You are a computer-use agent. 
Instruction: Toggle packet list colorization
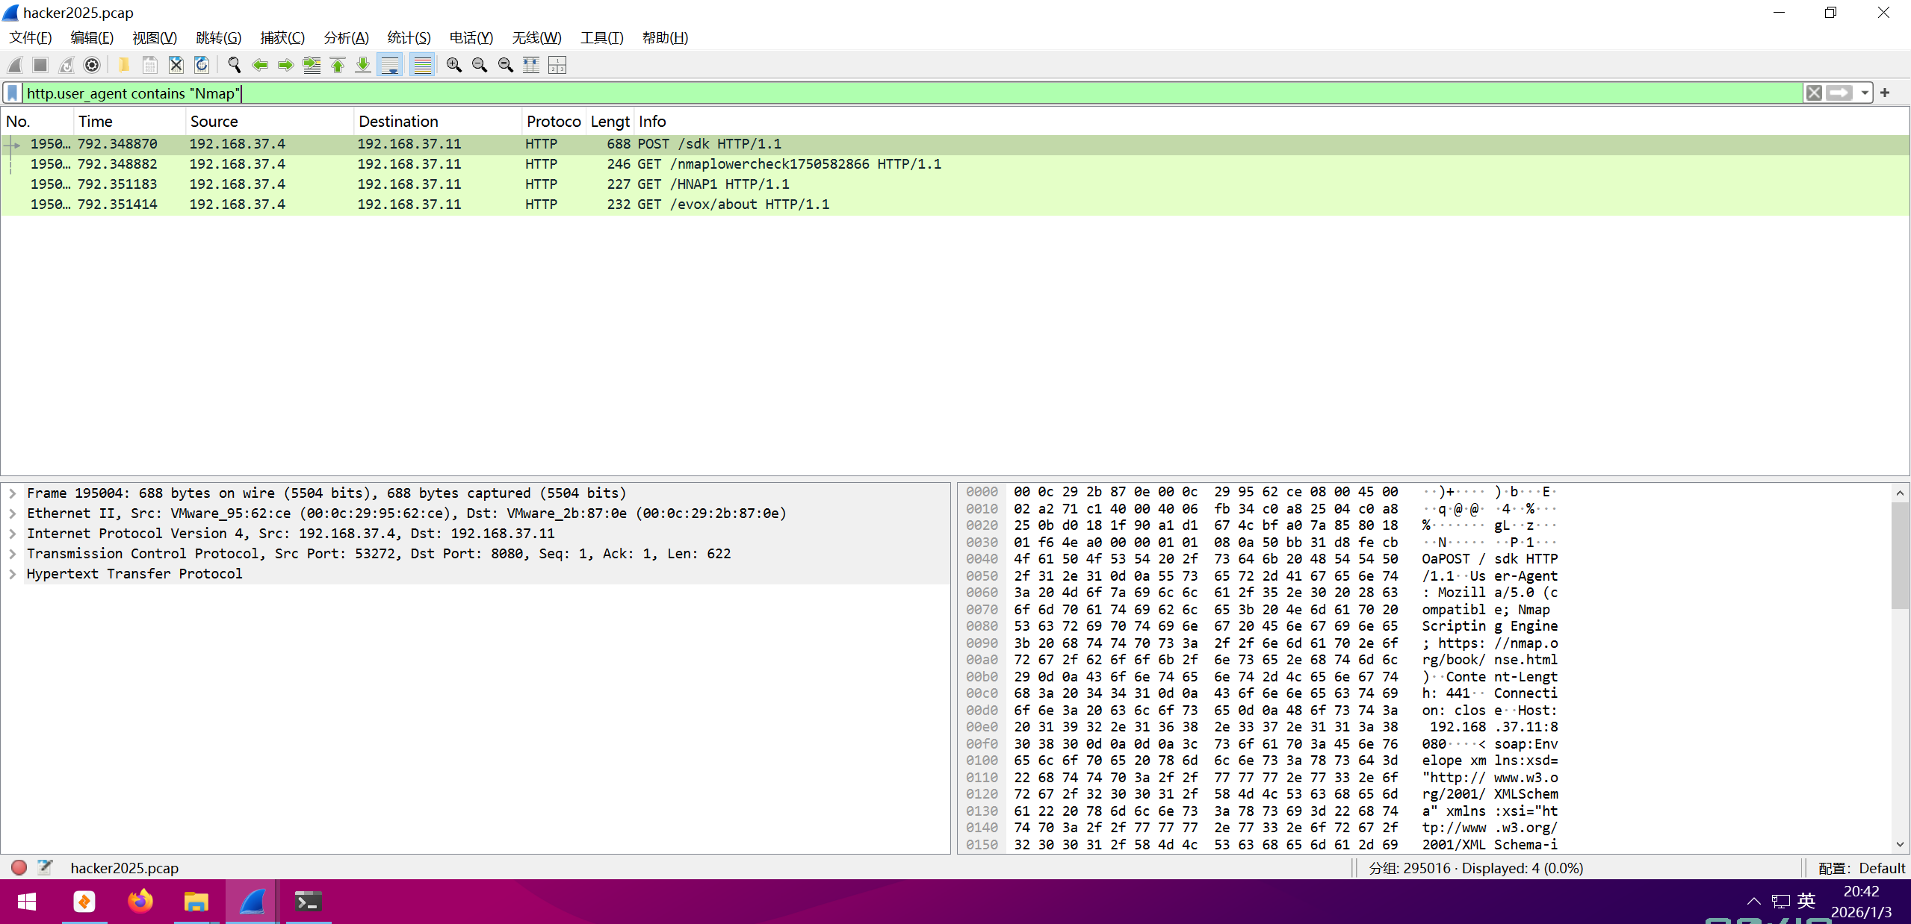click(x=423, y=66)
